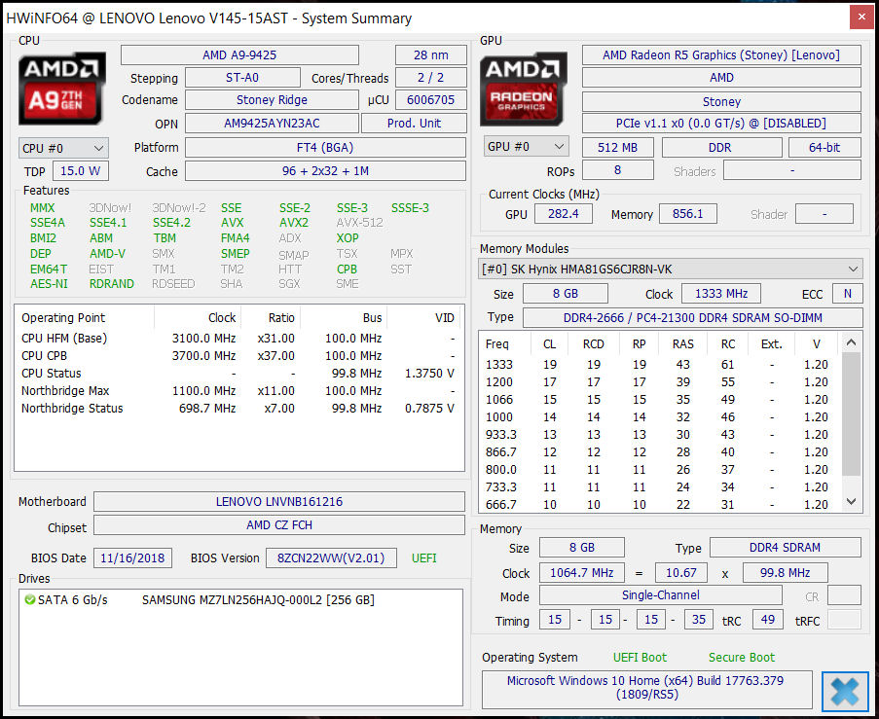
Task: Click the LENOVO LNVNB161216 motherboard field
Action: (279, 502)
